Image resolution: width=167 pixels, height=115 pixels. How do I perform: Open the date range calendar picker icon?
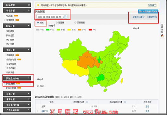(x=65, y=17)
